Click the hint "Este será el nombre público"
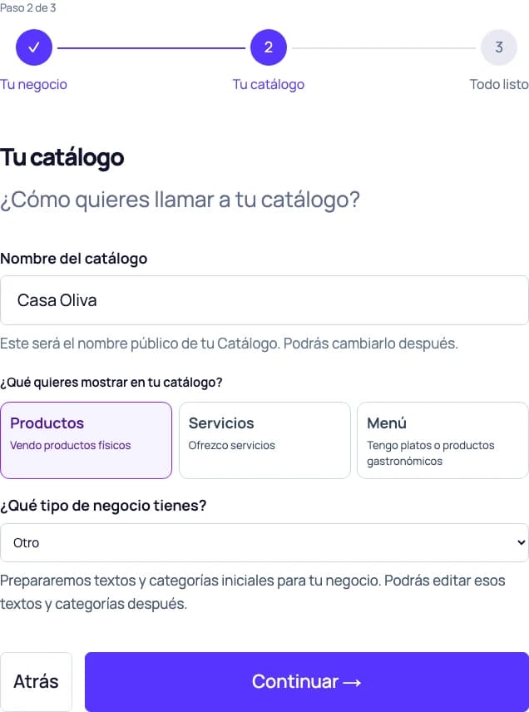The width and height of the screenshot is (529, 712). coord(229,344)
